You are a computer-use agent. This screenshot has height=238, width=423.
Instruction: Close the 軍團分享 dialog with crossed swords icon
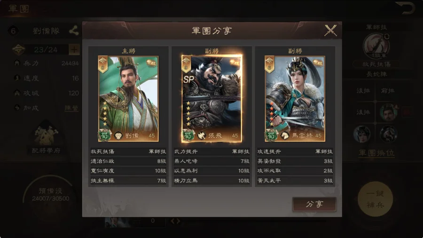pos(330,30)
